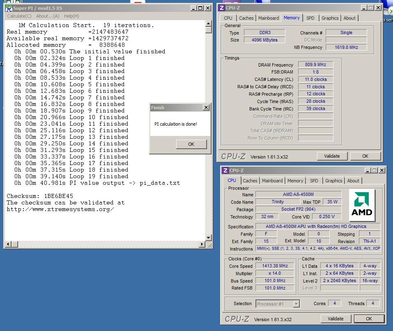Click OK in the Finish dialog
The image size is (393, 331).
point(191,144)
